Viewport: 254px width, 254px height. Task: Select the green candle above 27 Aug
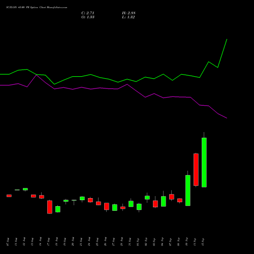point(115,207)
